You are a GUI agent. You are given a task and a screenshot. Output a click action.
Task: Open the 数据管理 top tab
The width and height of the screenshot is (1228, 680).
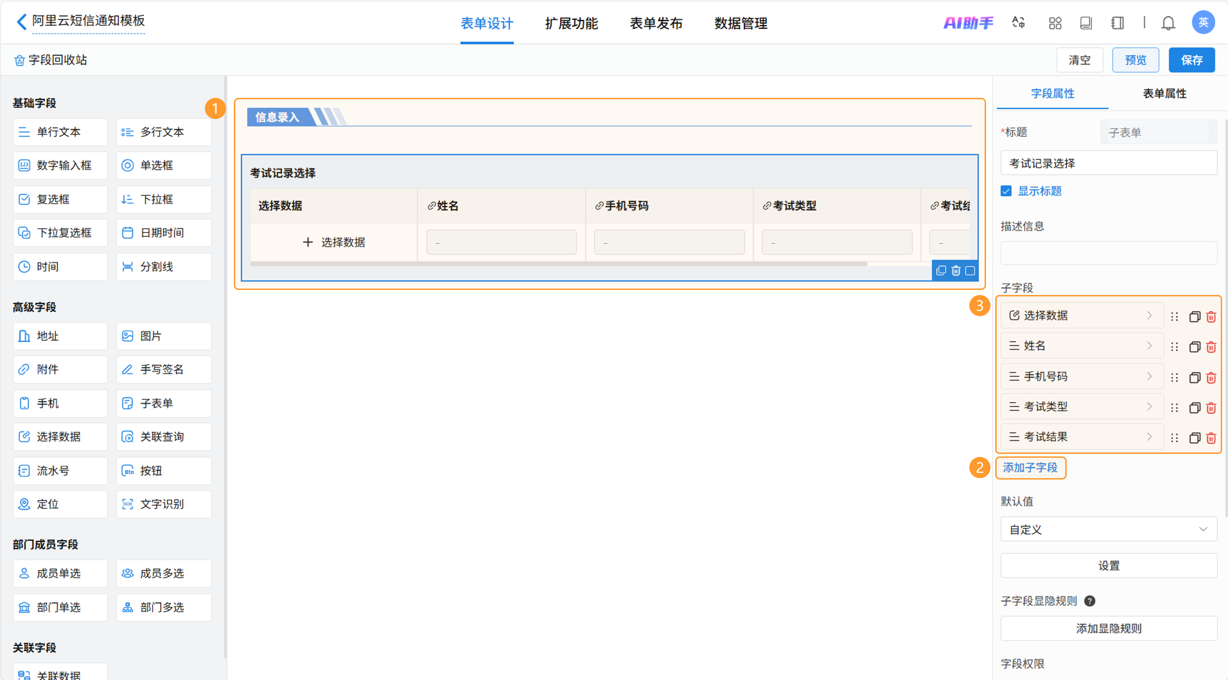(740, 23)
